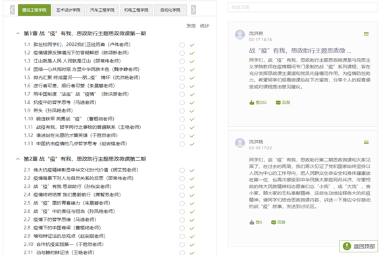Switch to the 机电工程学院 tab
The width and height of the screenshot is (379, 255).
click(136, 10)
